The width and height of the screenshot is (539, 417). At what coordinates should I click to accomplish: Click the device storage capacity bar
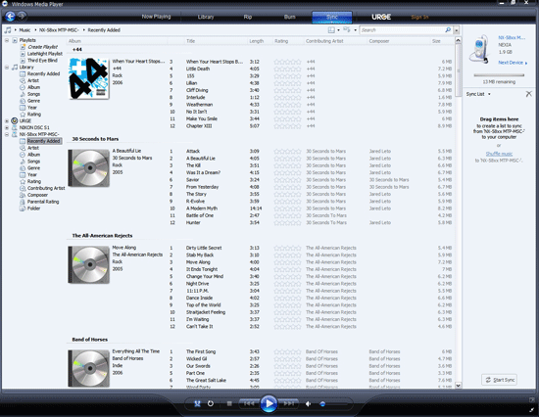coord(499,74)
